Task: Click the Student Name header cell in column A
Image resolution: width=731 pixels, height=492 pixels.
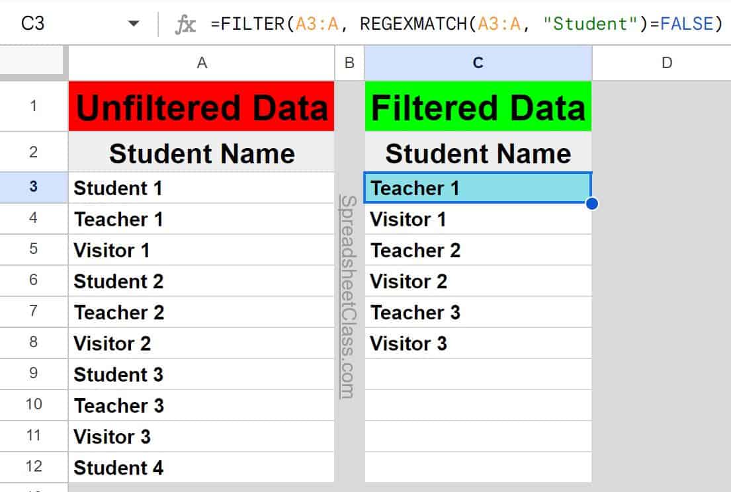Action: [x=200, y=153]
